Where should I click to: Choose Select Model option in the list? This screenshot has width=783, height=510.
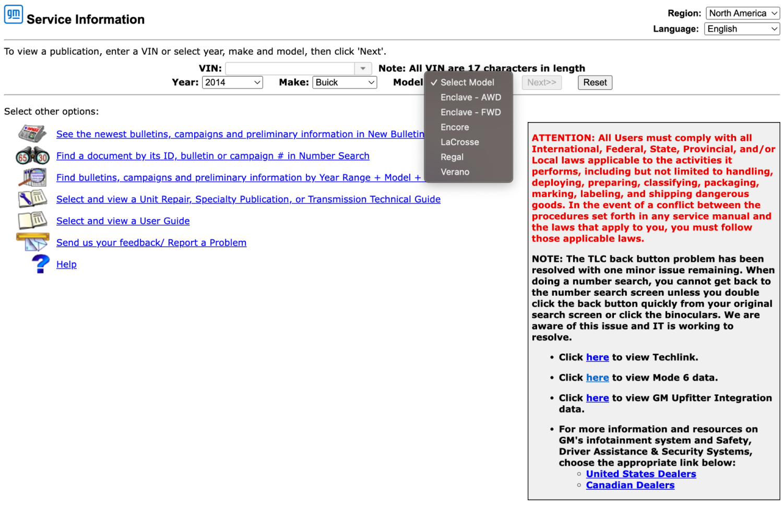coord(468,82)
